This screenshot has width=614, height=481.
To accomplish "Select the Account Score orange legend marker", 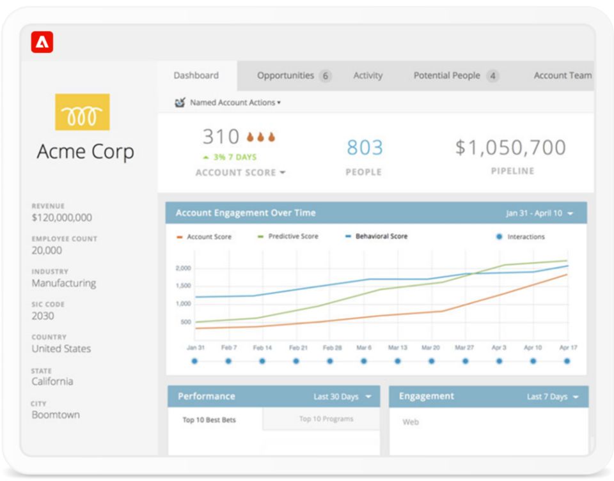I will pos(180,236).
